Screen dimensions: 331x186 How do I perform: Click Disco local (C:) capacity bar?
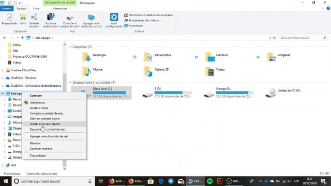coord(111,92)
